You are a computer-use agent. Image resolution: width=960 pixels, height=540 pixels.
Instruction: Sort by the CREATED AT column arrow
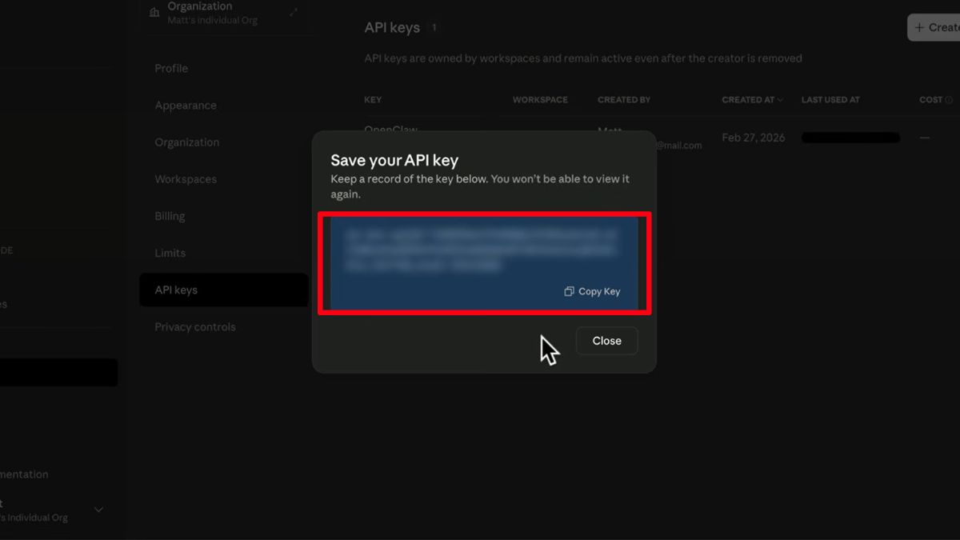(780, 100)
